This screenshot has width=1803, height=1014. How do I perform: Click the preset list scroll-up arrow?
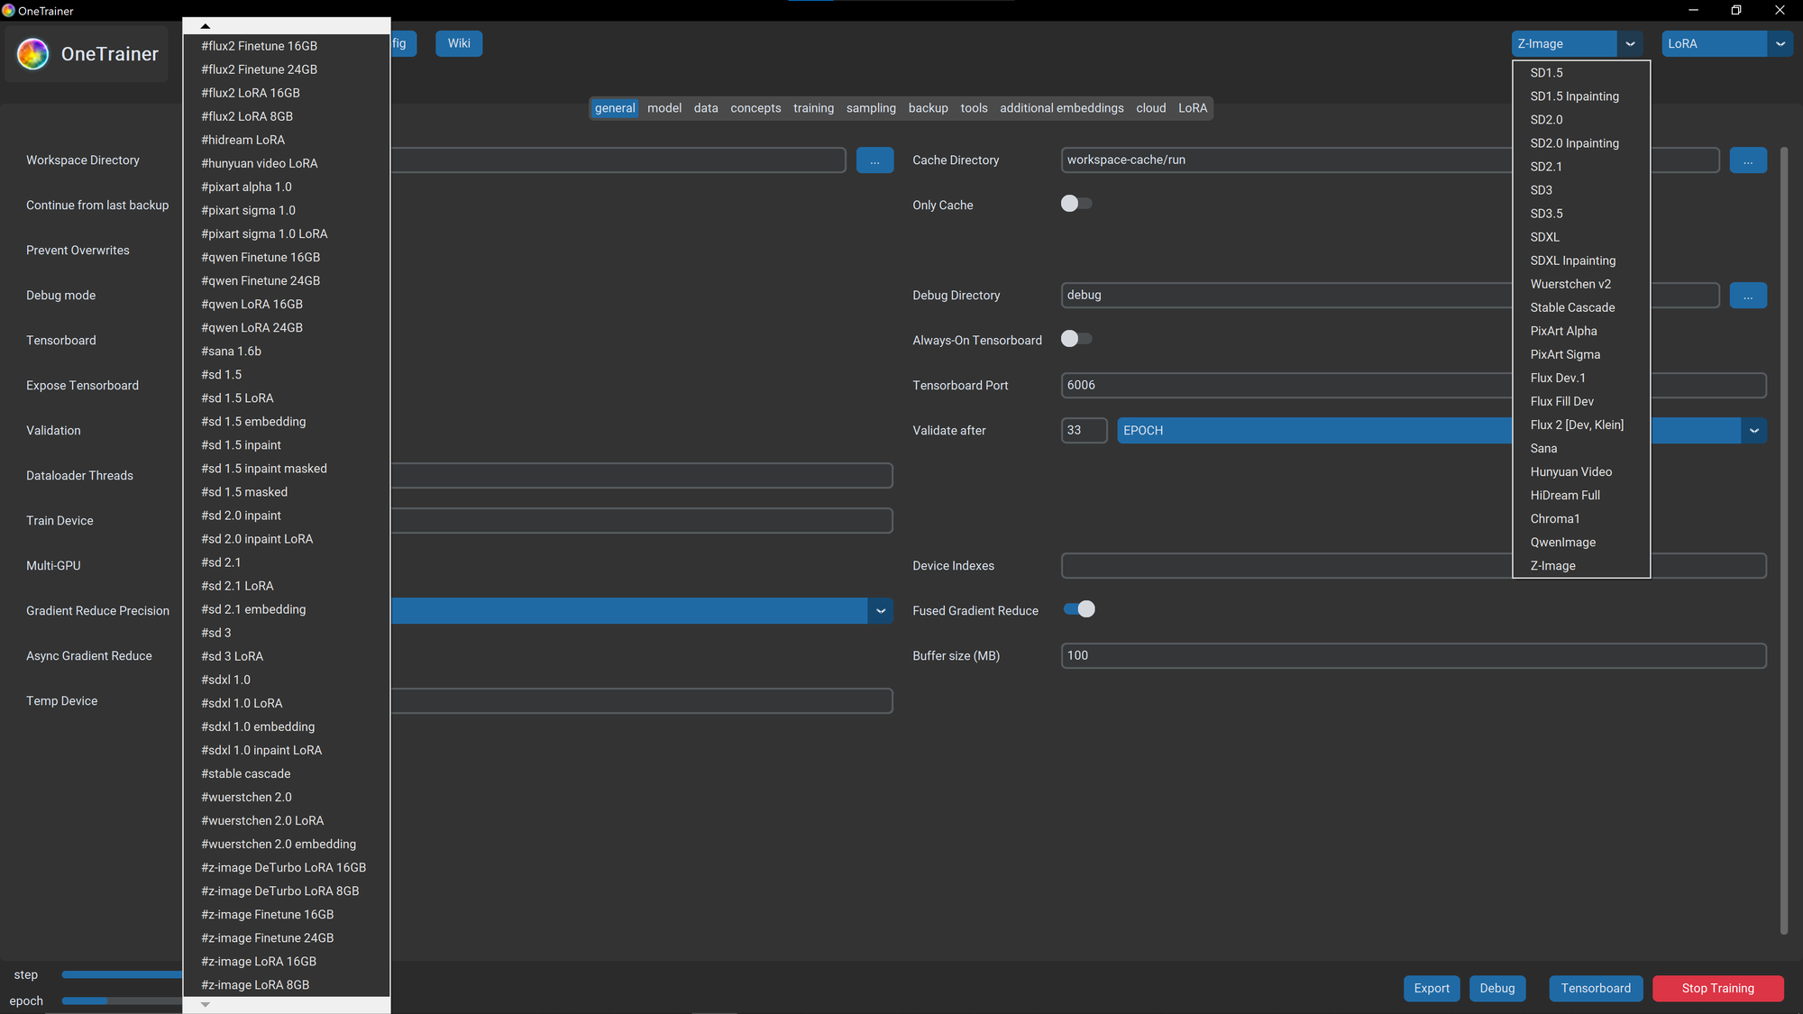coord(206,26)
